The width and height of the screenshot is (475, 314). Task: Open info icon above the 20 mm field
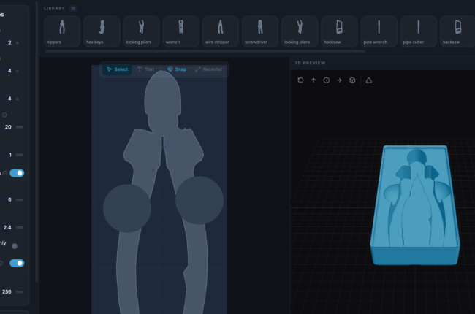(x=4, y=115)
